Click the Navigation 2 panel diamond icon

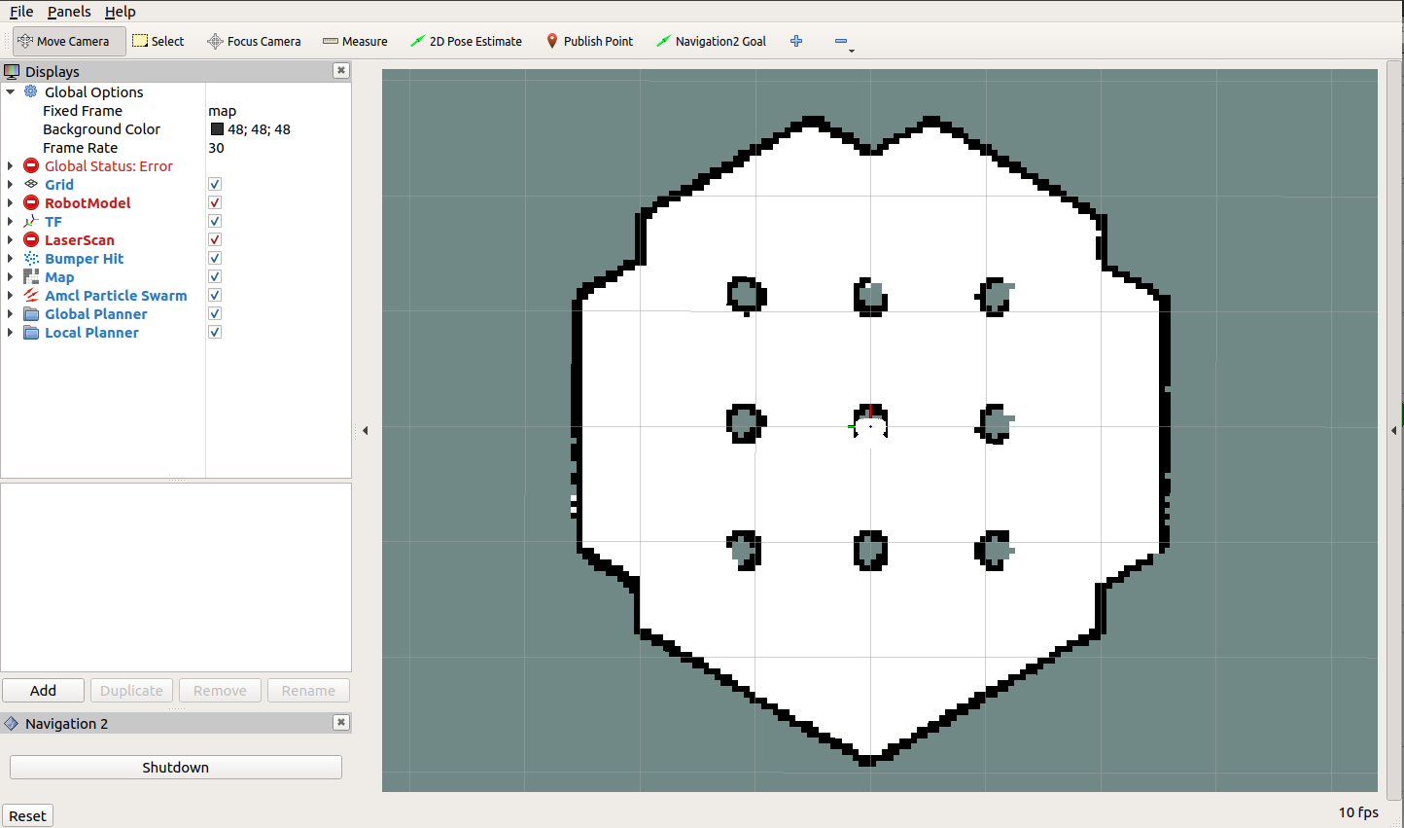tap(12, 723)
